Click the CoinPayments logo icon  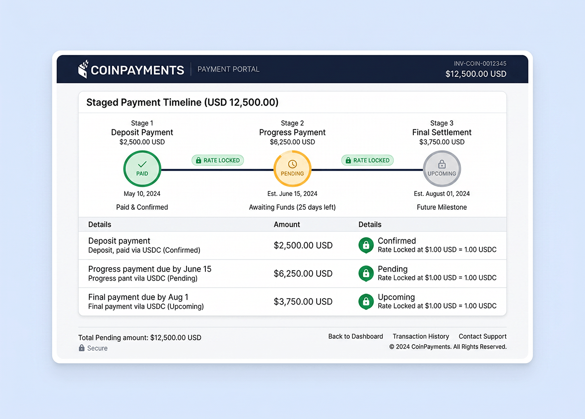[x=83, y=69]
